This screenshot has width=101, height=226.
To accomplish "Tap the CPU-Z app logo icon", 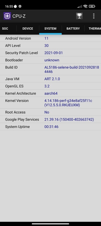I will pyautogui.click(x=7, y=16).
